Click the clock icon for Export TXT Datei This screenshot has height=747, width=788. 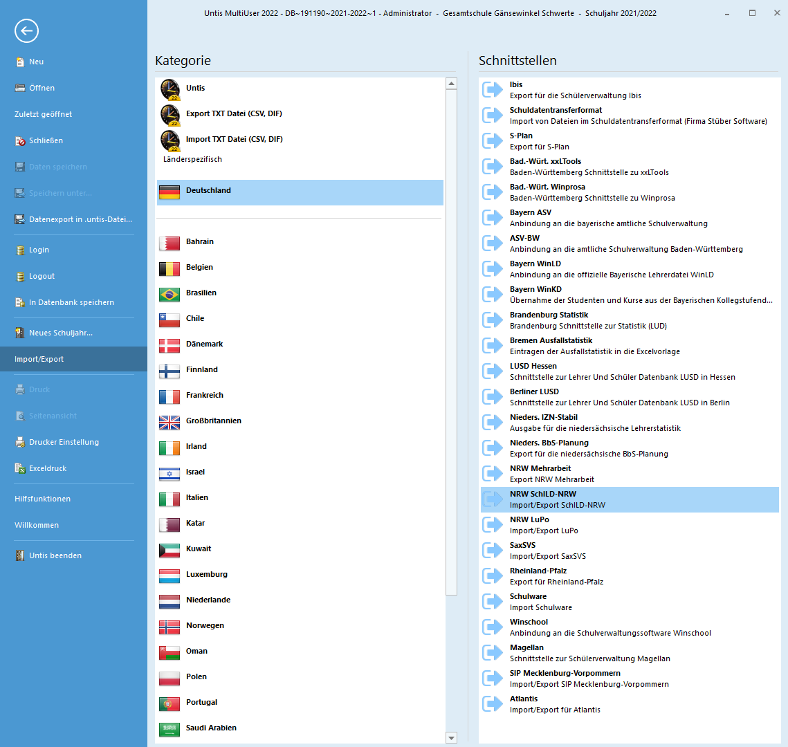(170, 115)
